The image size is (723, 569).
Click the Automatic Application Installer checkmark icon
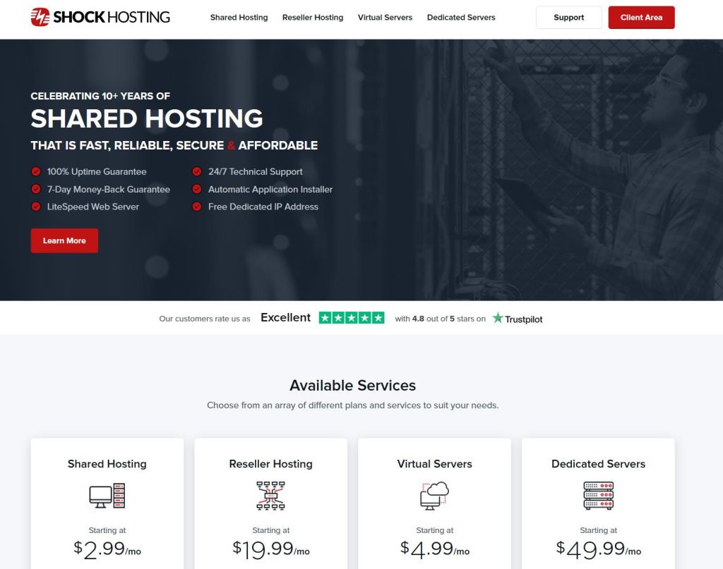pyautogui.click(x=197, y=189)
